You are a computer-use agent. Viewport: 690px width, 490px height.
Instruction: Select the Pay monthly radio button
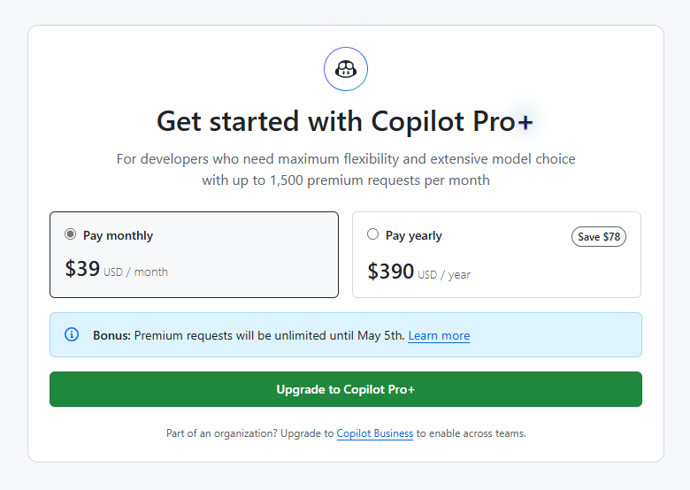click(x=71, y=234)
